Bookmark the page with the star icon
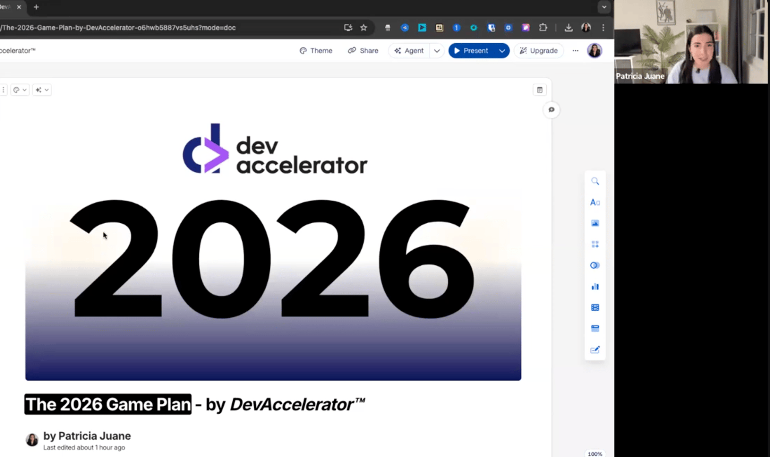This screenshot has width=770, height=457. point(364,28)
